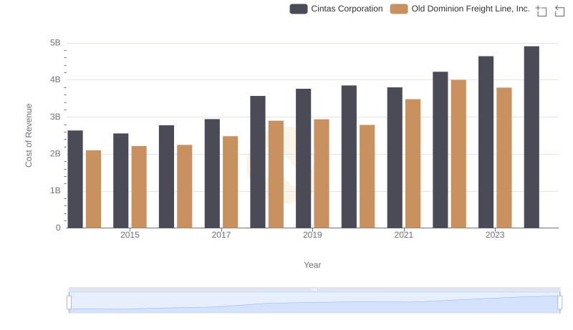This screenshot has width=573, height=330.
Task: Toggle Cintas Corporation legend series
Action: [x=336, y=9]
